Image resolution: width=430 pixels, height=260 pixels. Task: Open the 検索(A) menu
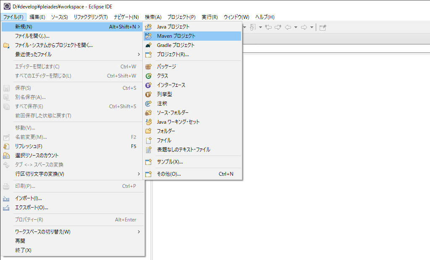click(153, 17)
